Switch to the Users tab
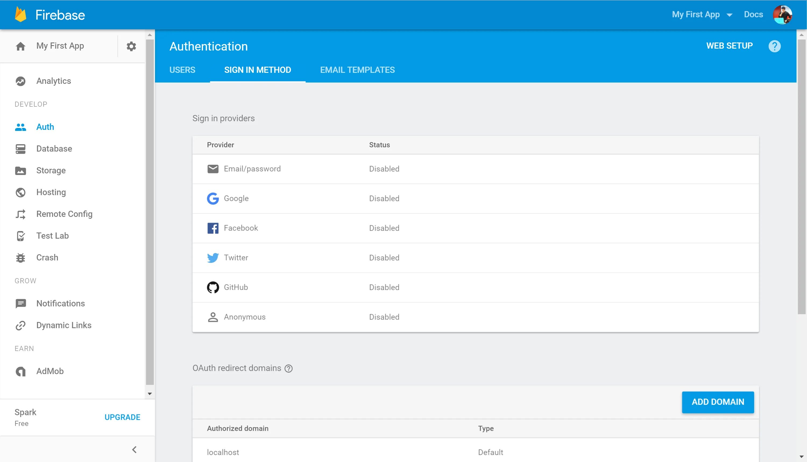 (182, 70)
